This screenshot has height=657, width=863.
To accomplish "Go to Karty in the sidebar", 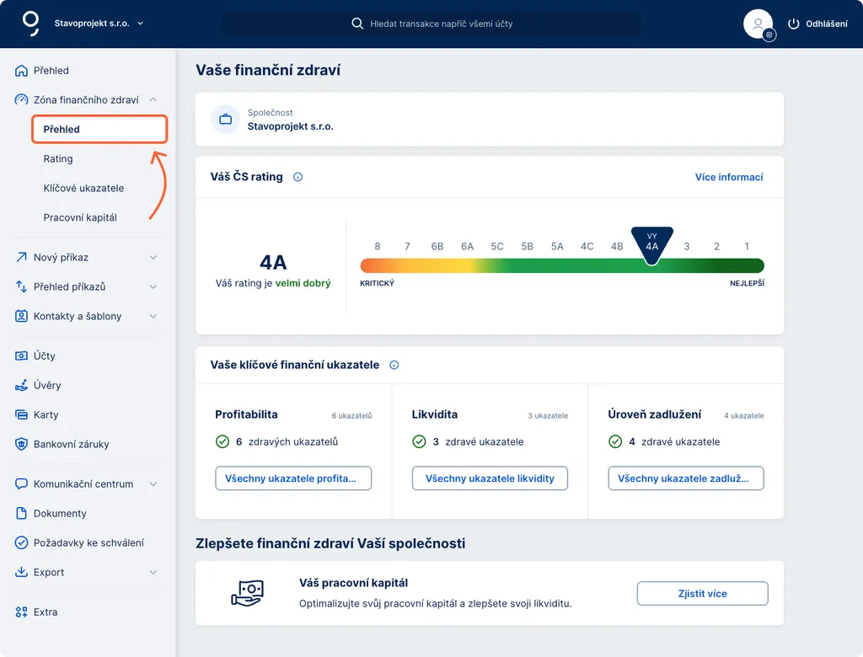I will (x=46, y=414).
